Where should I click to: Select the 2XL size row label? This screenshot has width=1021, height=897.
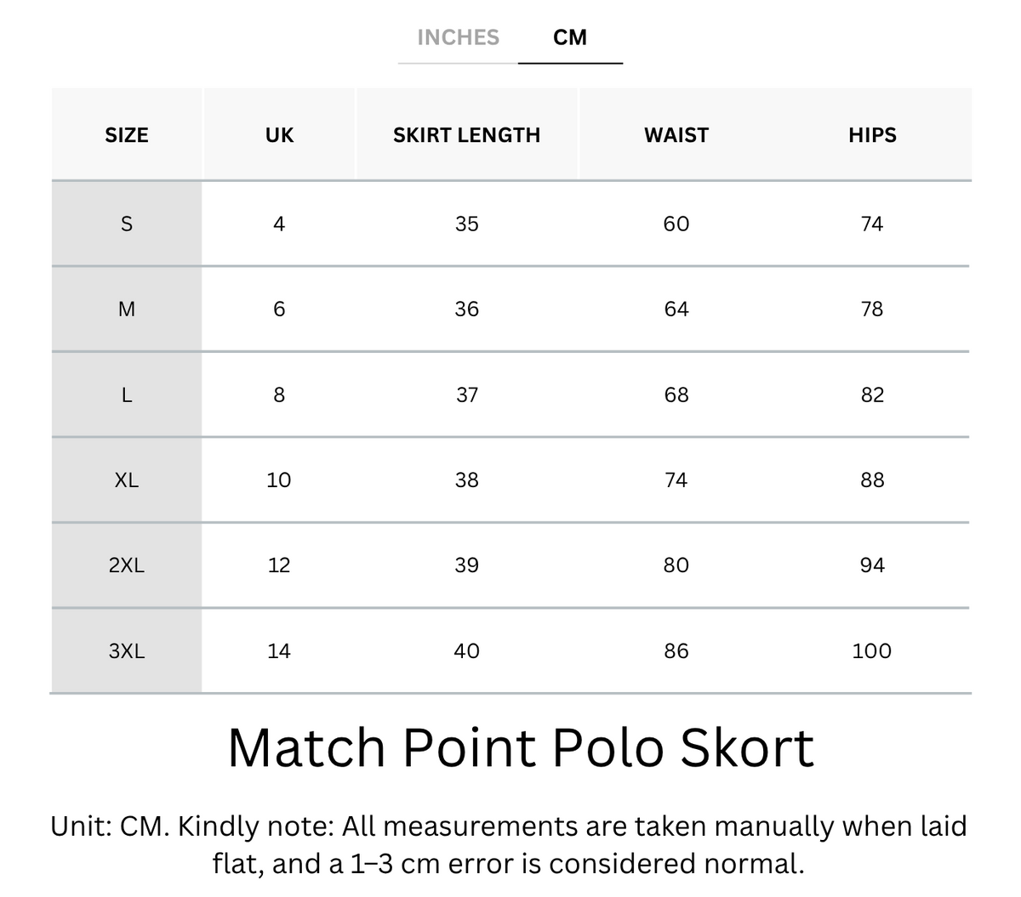tap(127, 565)
